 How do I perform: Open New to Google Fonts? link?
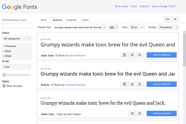click(x=164, y=7)
